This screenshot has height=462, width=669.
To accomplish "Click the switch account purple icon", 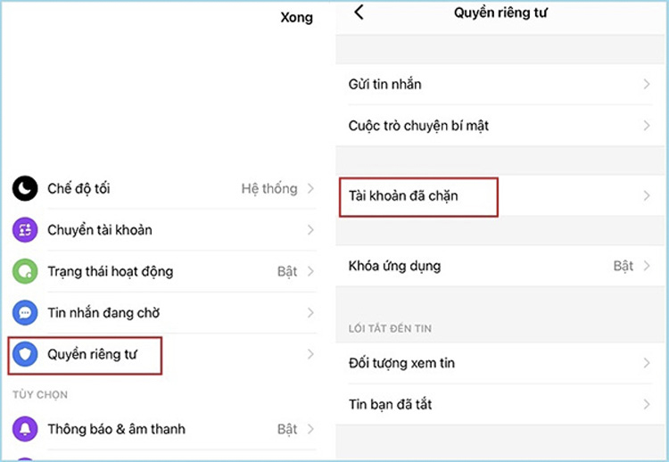I will 25,229.
